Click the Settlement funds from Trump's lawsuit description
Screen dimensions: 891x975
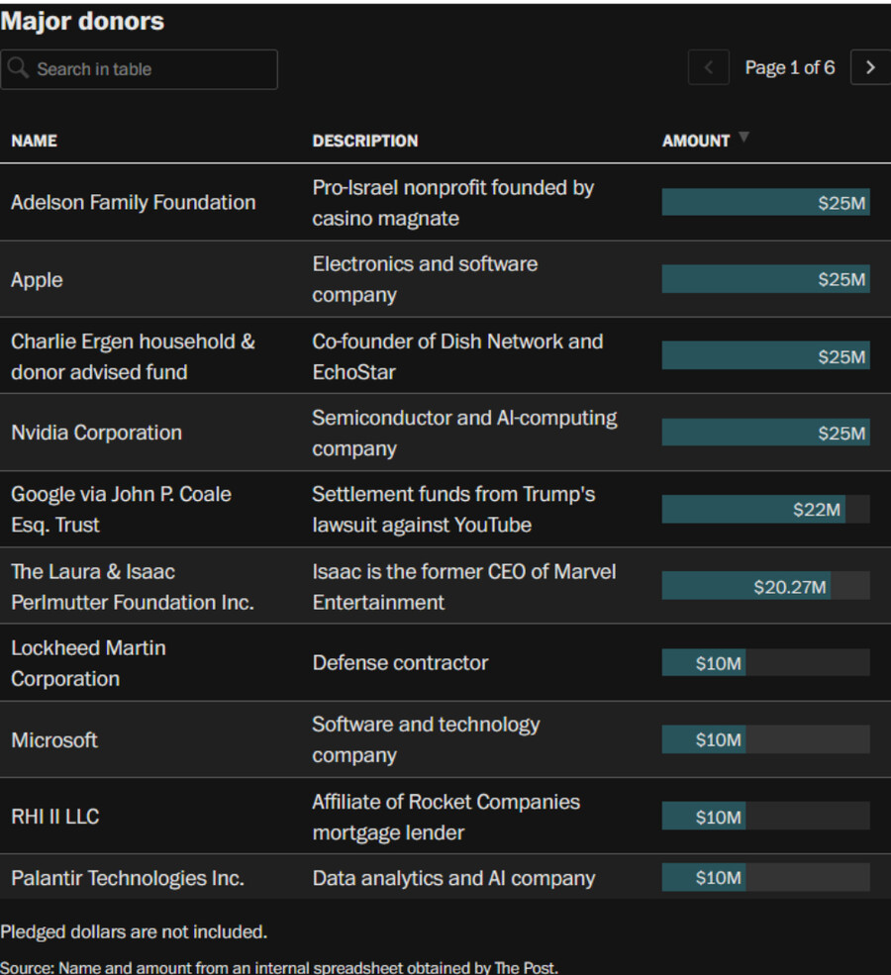453,509
